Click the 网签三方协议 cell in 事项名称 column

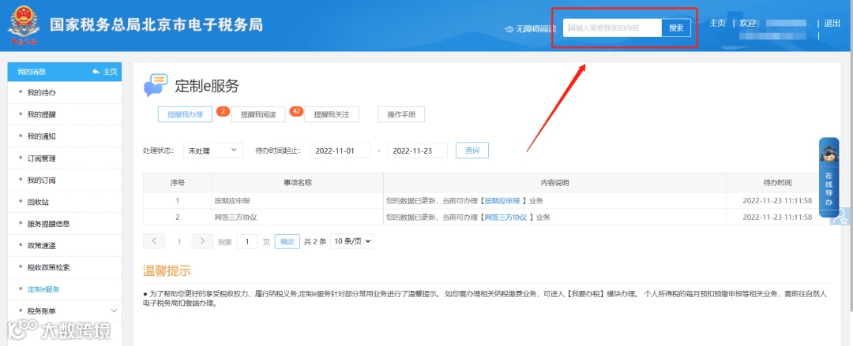pos(298,218)
